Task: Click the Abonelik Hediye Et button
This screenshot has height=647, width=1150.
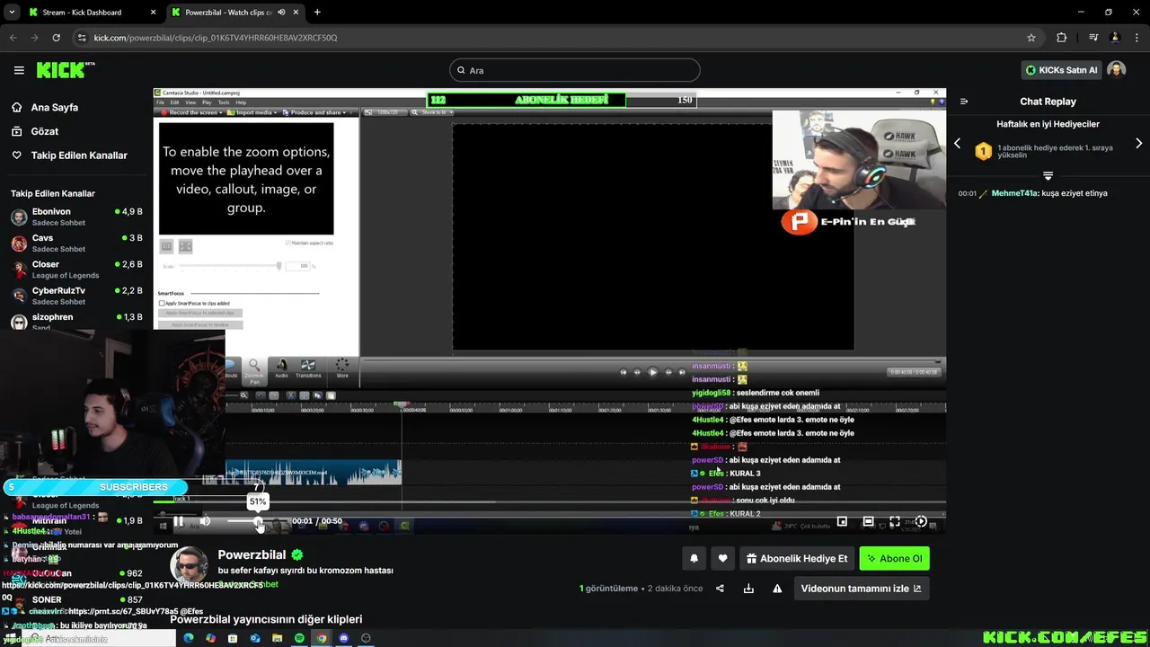Action: click(796, 558)
